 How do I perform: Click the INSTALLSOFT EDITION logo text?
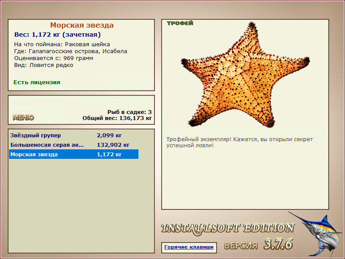coord(228,228)
